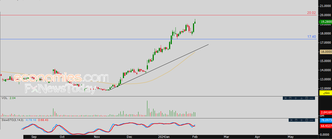
Task: Open SlowSTO panel more options dots
Action: point(311,120)
